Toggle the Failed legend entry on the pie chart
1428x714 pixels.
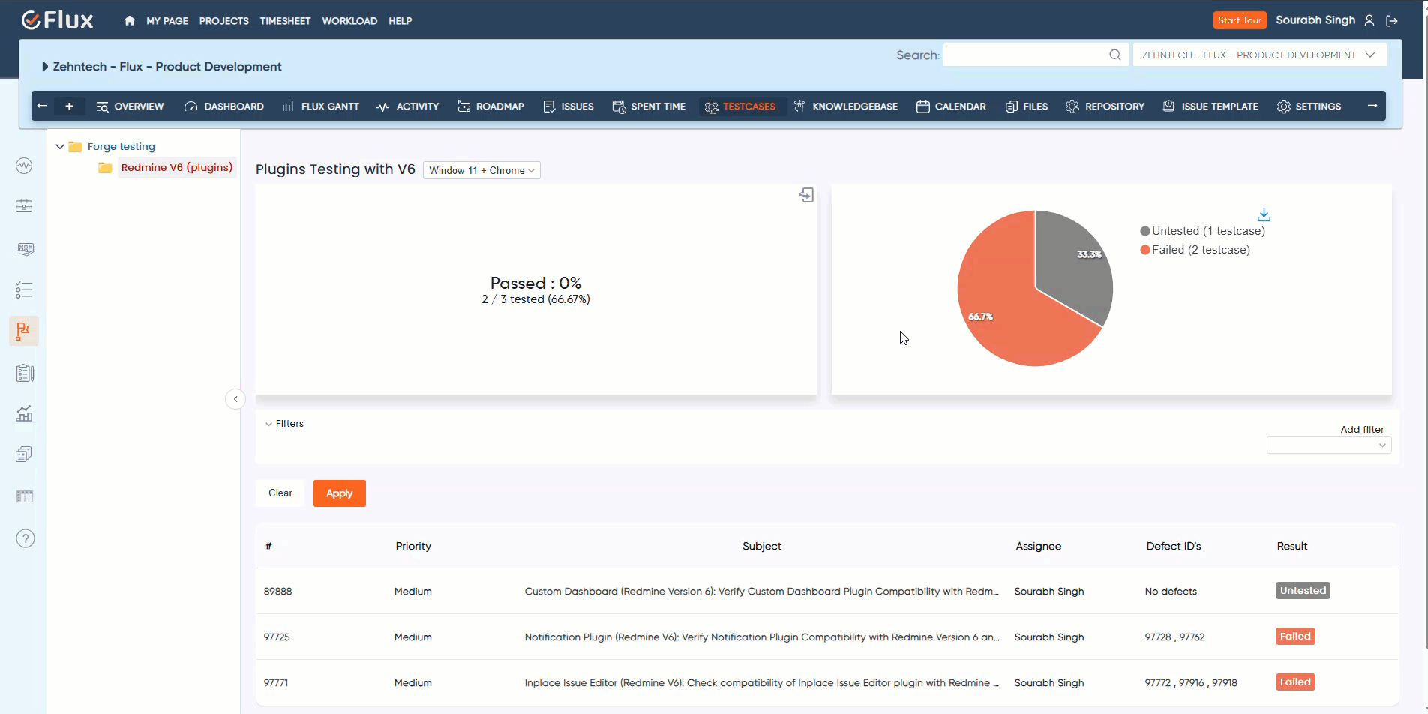pyautogui.click(x=1195, y=249)
